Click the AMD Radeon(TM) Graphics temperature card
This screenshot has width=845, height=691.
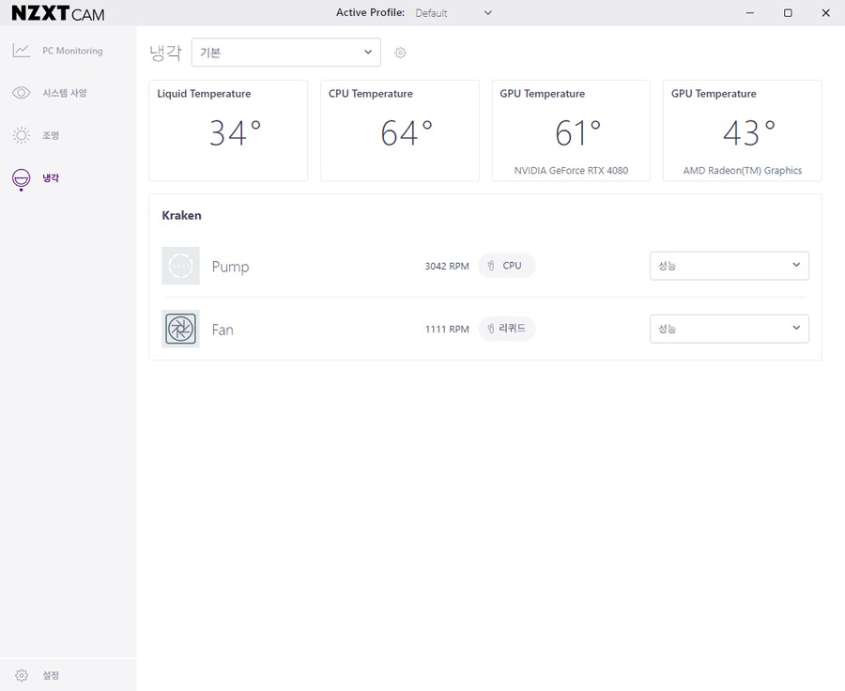pos(743,131)
